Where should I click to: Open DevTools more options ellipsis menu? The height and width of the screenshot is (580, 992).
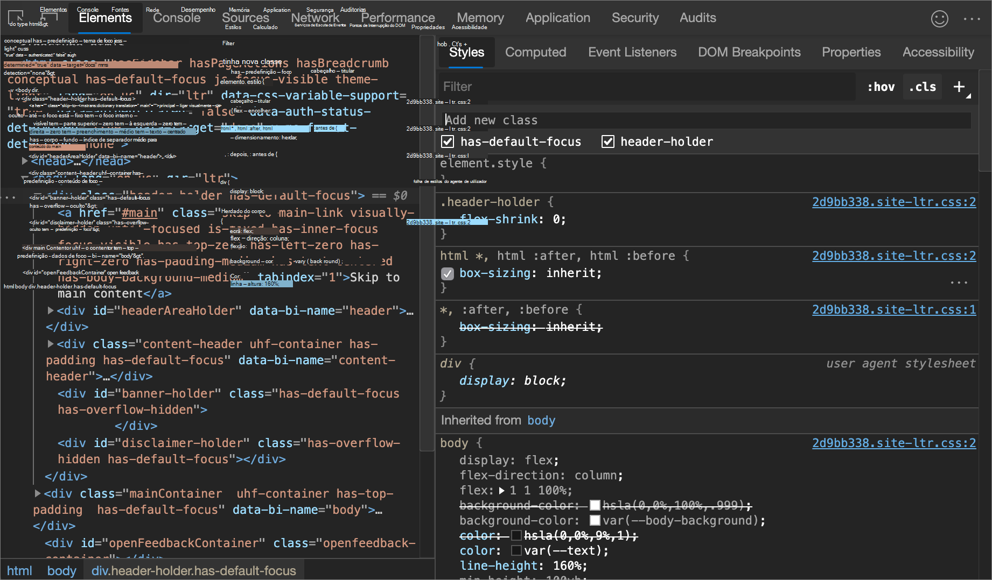click(x=972, y=19)
